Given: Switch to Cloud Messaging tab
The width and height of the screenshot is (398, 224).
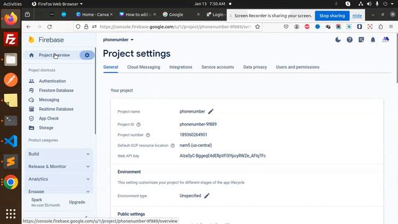Looking at the screenshot, I should click(144, 67).
